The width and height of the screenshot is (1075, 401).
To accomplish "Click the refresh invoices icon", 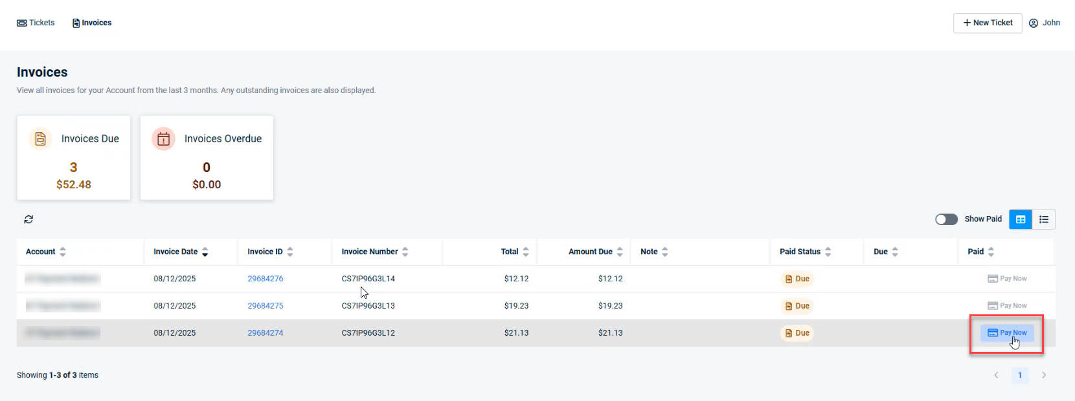I will 28,219.
